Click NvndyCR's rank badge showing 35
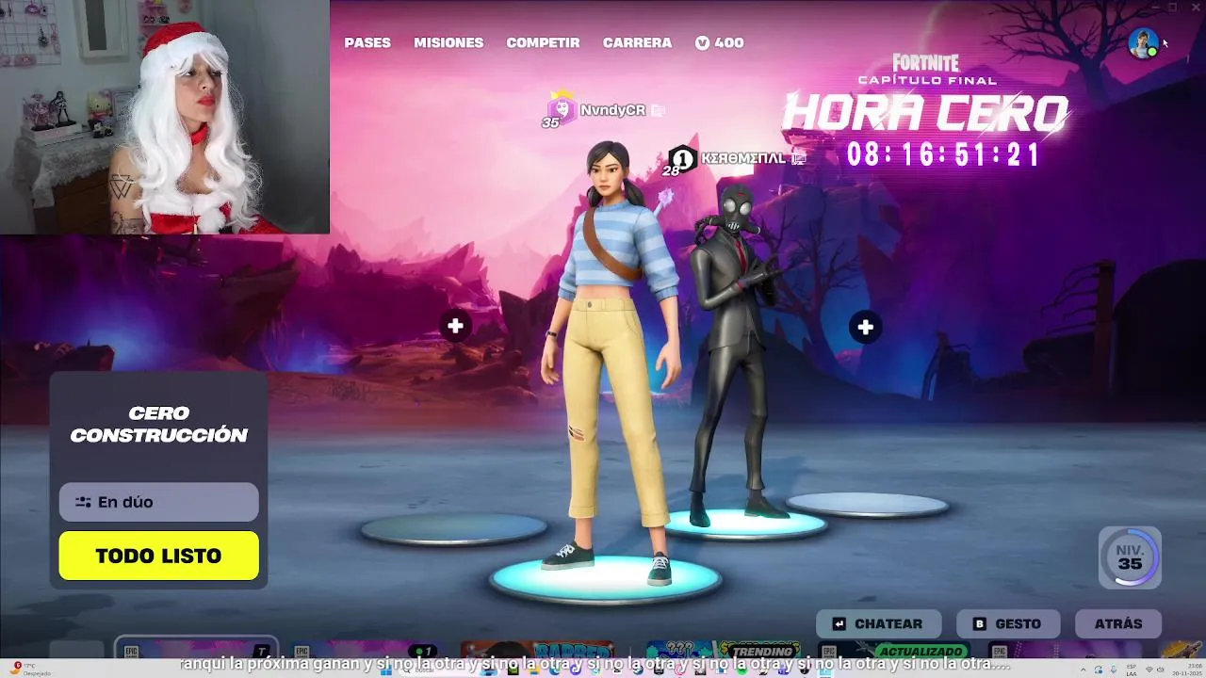1206x678 pixels. click(x=559, y=111)
